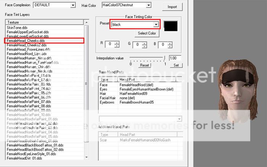The width and height of the screenshot is (267, 167).
Task: Click the interpolation 1.00 value field
Action: [175, 58]
